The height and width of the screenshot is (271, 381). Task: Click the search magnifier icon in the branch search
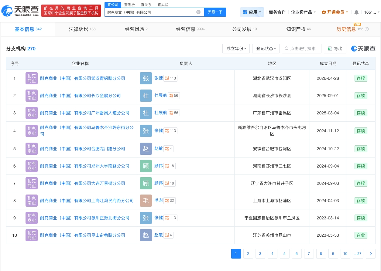[287, 49]
